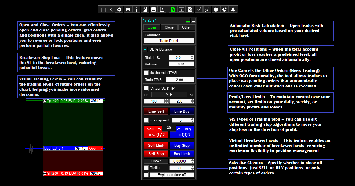Check the Trailing checkbox

coord(146,168)
